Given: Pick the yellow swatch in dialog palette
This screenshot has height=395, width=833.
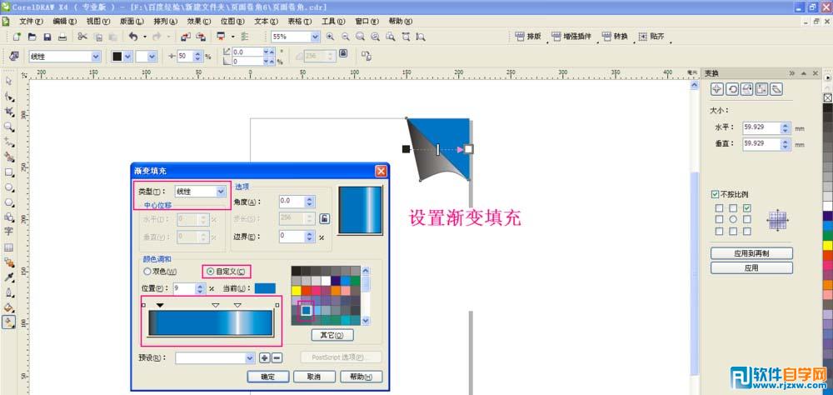Looking at the screenshot, I should [x=296, y=290].
